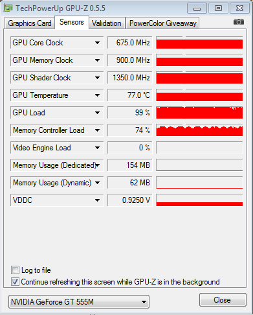
Task: Open the GPU Core Clock sensor dropdown
Action: click(x=97, y=43)
